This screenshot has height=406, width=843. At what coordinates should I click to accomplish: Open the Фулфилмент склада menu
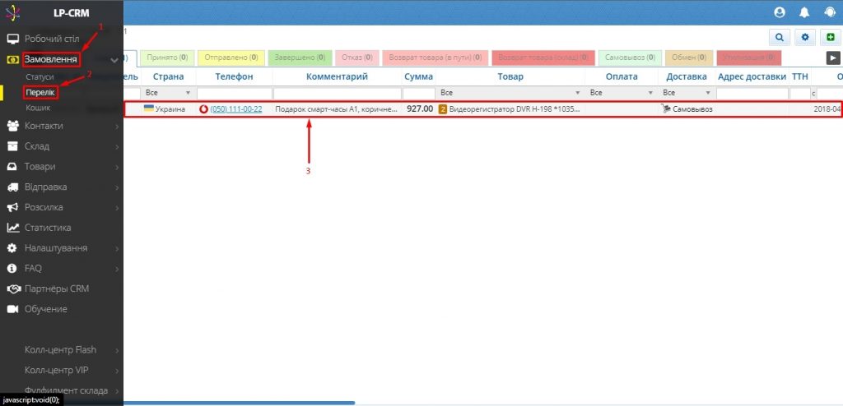pos(66,390)
